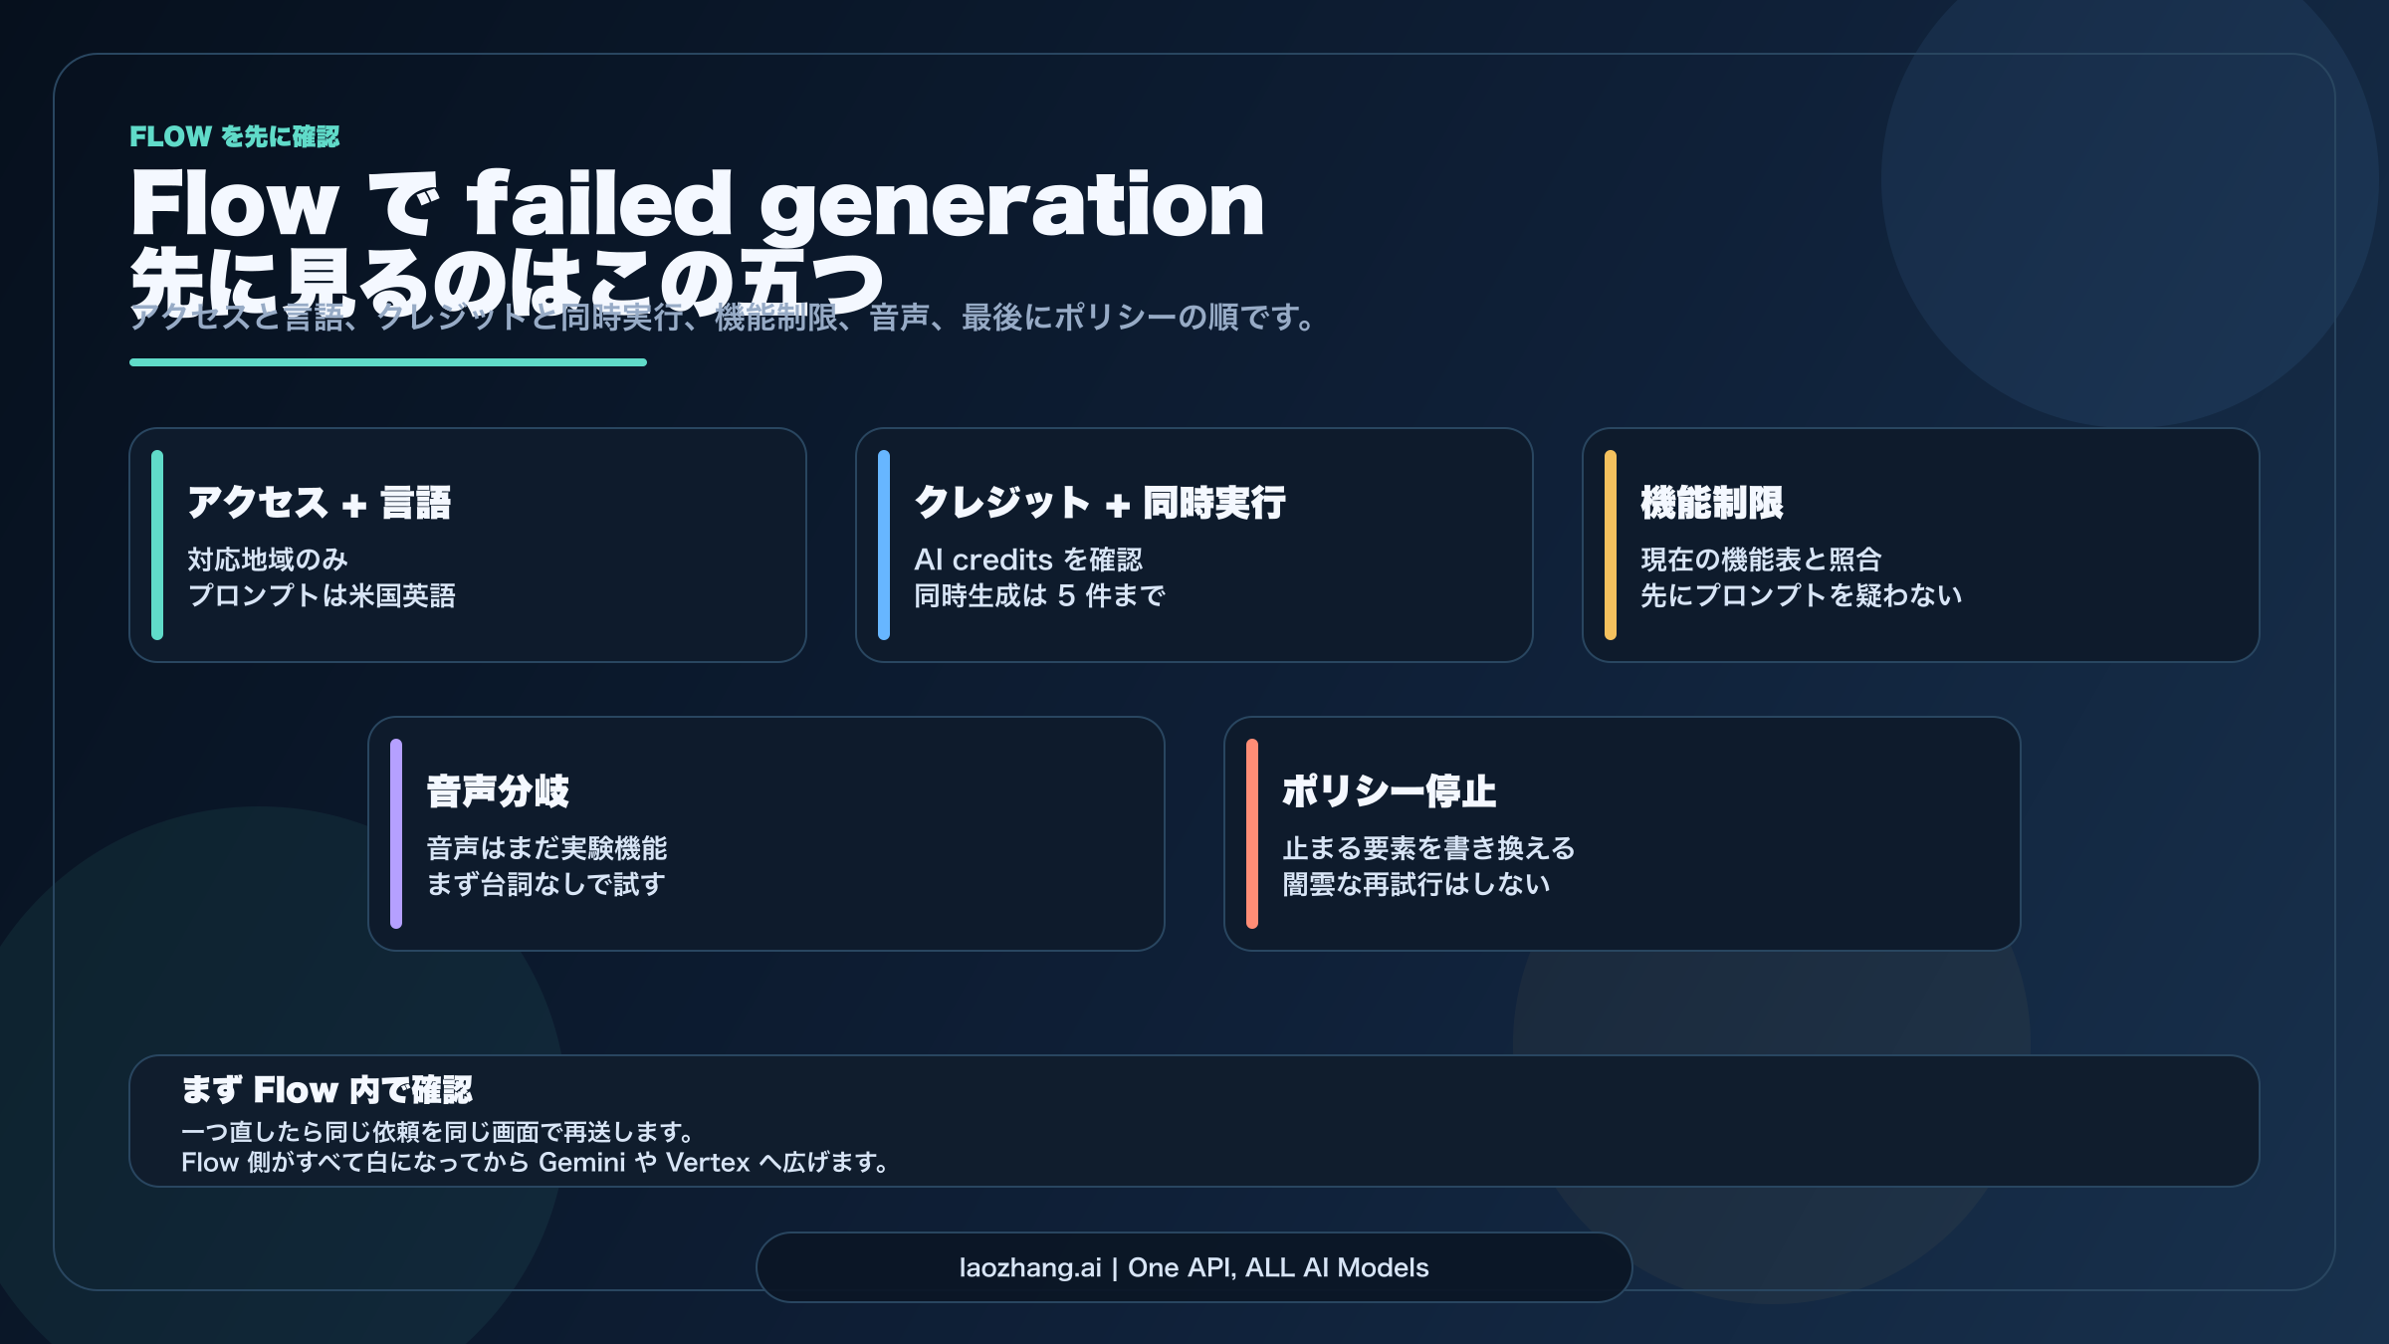This screenshot has height=1344, width=2389.
Task: Select the ポリシー停止 card heading
Action: (1389, 791)
